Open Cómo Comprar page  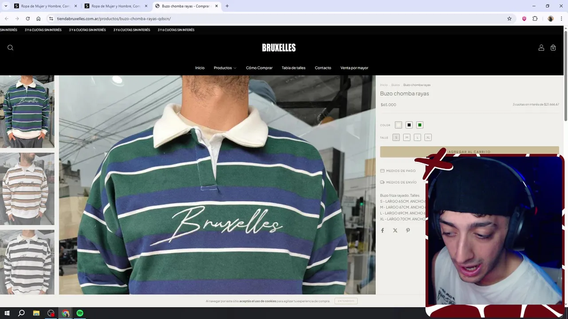[259, 68]
